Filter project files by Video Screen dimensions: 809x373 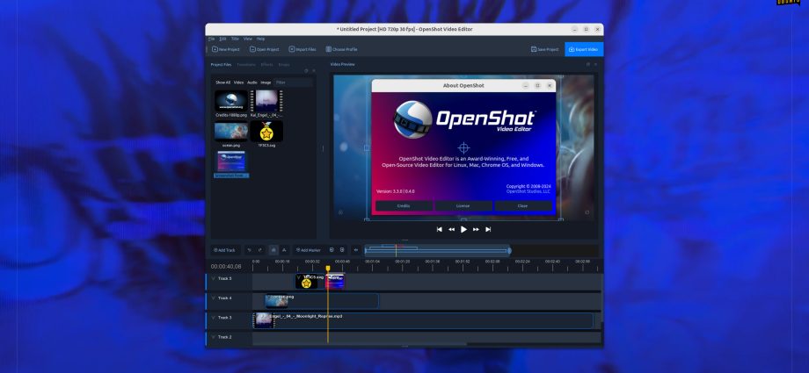[x=238, y=82]
